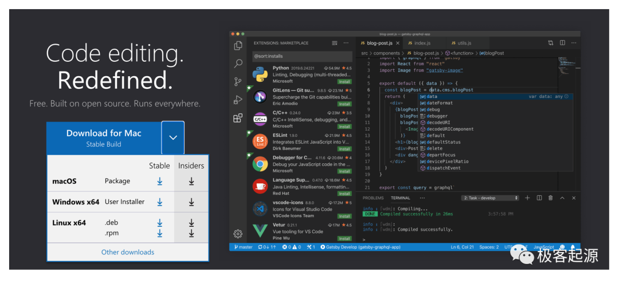
Task: Open the editor more actions menu
Action: 574,43
